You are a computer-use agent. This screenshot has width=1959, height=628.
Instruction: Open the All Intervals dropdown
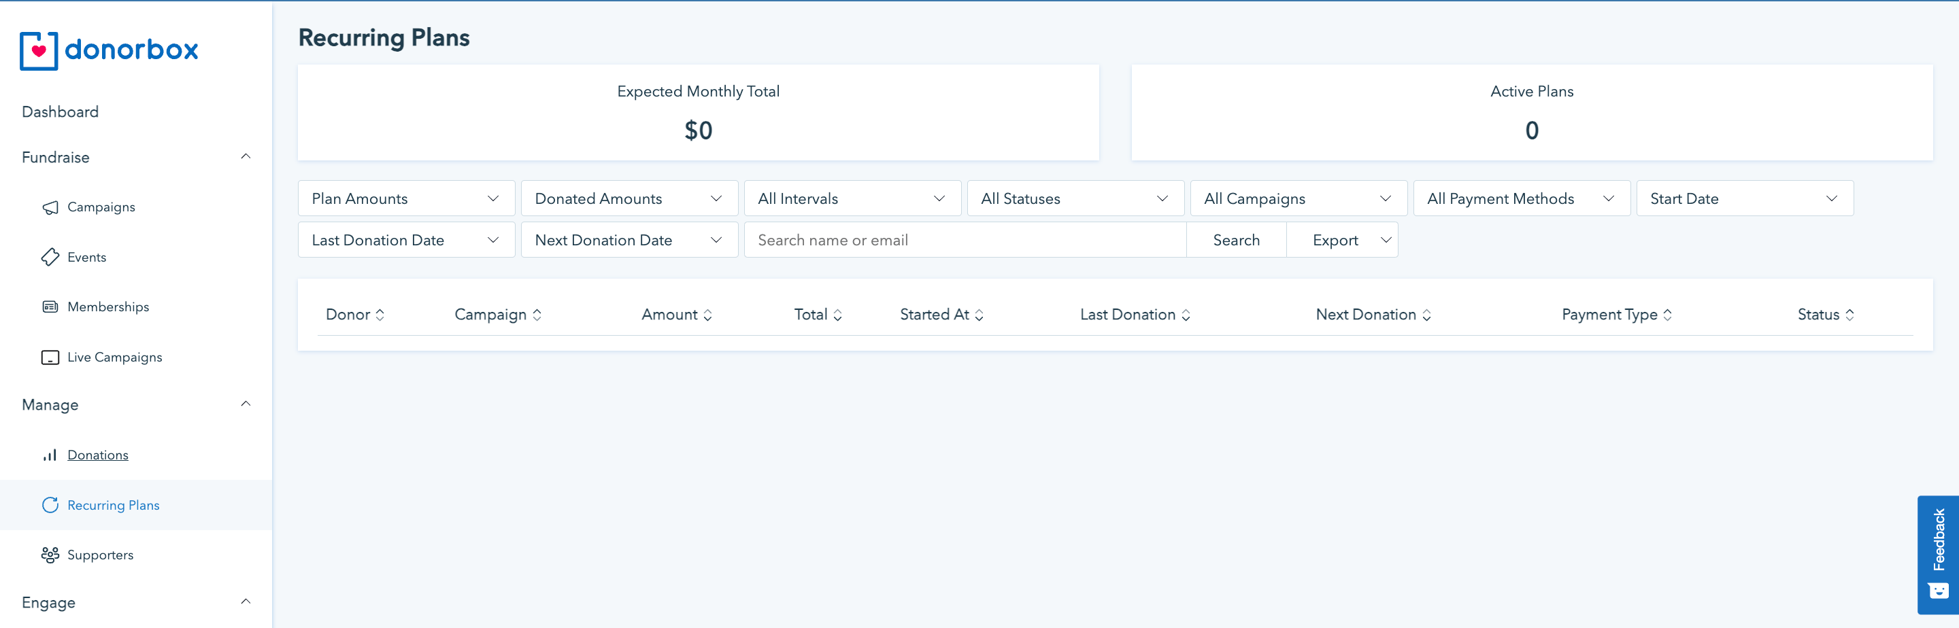click(x=852, y=198)
